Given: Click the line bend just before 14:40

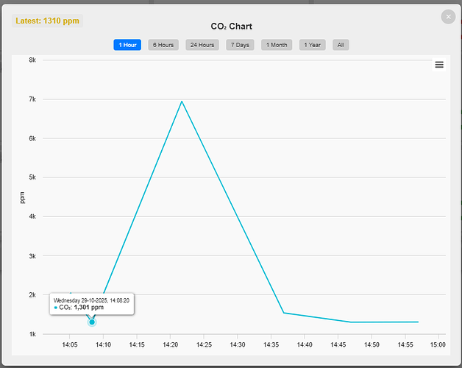Looking at the screenshot, I should tap(284, 313).
